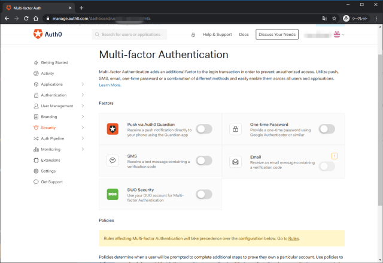The height and width of the screenshot is (263, 383).
Task: Turn on the SMS factor toggle
Action: pyautogui.click(x=204, y=161)
